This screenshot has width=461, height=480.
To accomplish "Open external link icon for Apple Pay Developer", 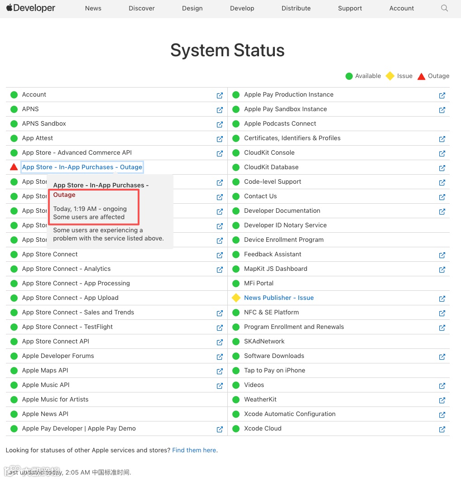I will tap(220, 430).
